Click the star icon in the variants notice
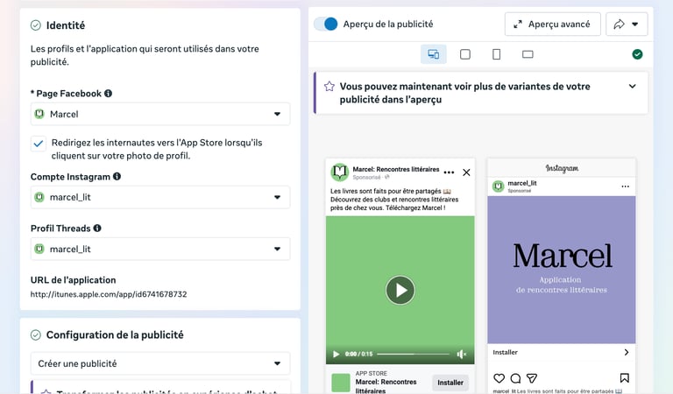Viewport: 673px width, 394px height. click(329, 86)
